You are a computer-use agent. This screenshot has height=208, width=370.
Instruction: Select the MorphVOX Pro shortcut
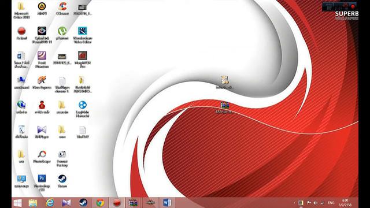(82, 60)
